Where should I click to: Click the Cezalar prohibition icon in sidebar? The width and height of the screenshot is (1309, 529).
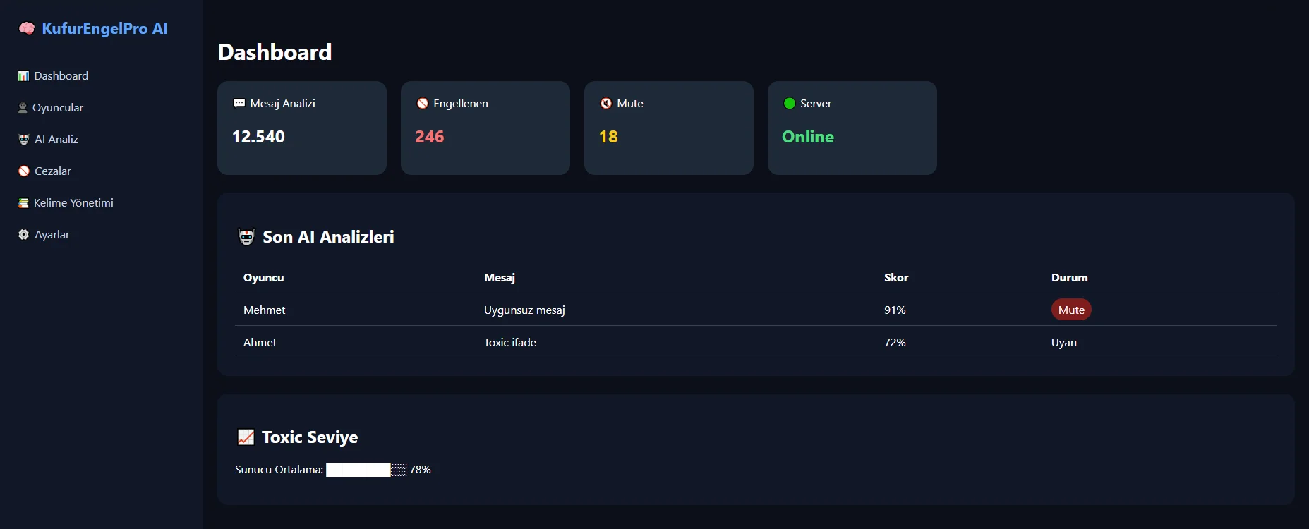23,171
